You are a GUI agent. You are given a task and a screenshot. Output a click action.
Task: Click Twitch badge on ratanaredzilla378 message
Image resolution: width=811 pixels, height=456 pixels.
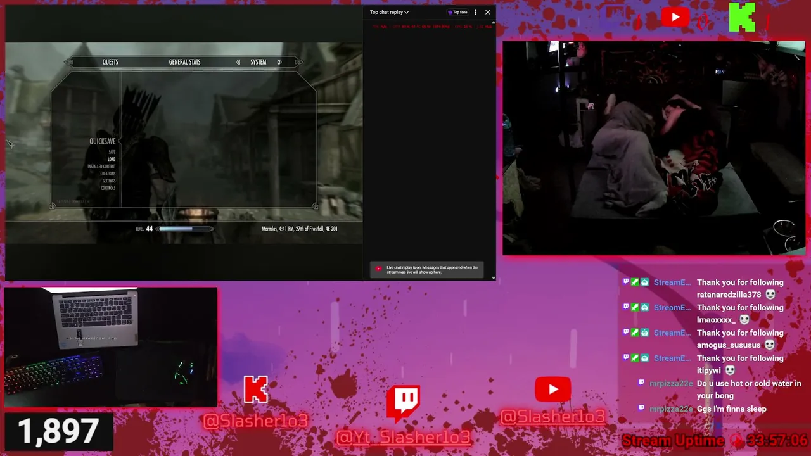pyautogui.click(x=625, y=282)
